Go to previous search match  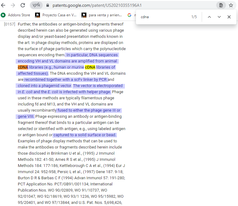tap(209, 17)
